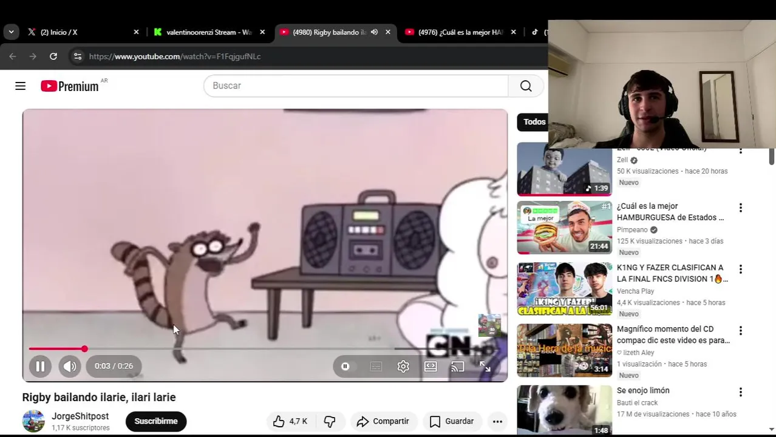Dislike the video with thumbs down
This screenshot has height=437, width=776.
tap(330, 421)
